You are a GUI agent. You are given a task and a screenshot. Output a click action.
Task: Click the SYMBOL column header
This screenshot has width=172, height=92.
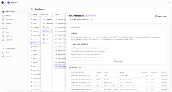(98, 72)
